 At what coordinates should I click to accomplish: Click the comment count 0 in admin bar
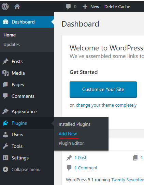[75, 7]
